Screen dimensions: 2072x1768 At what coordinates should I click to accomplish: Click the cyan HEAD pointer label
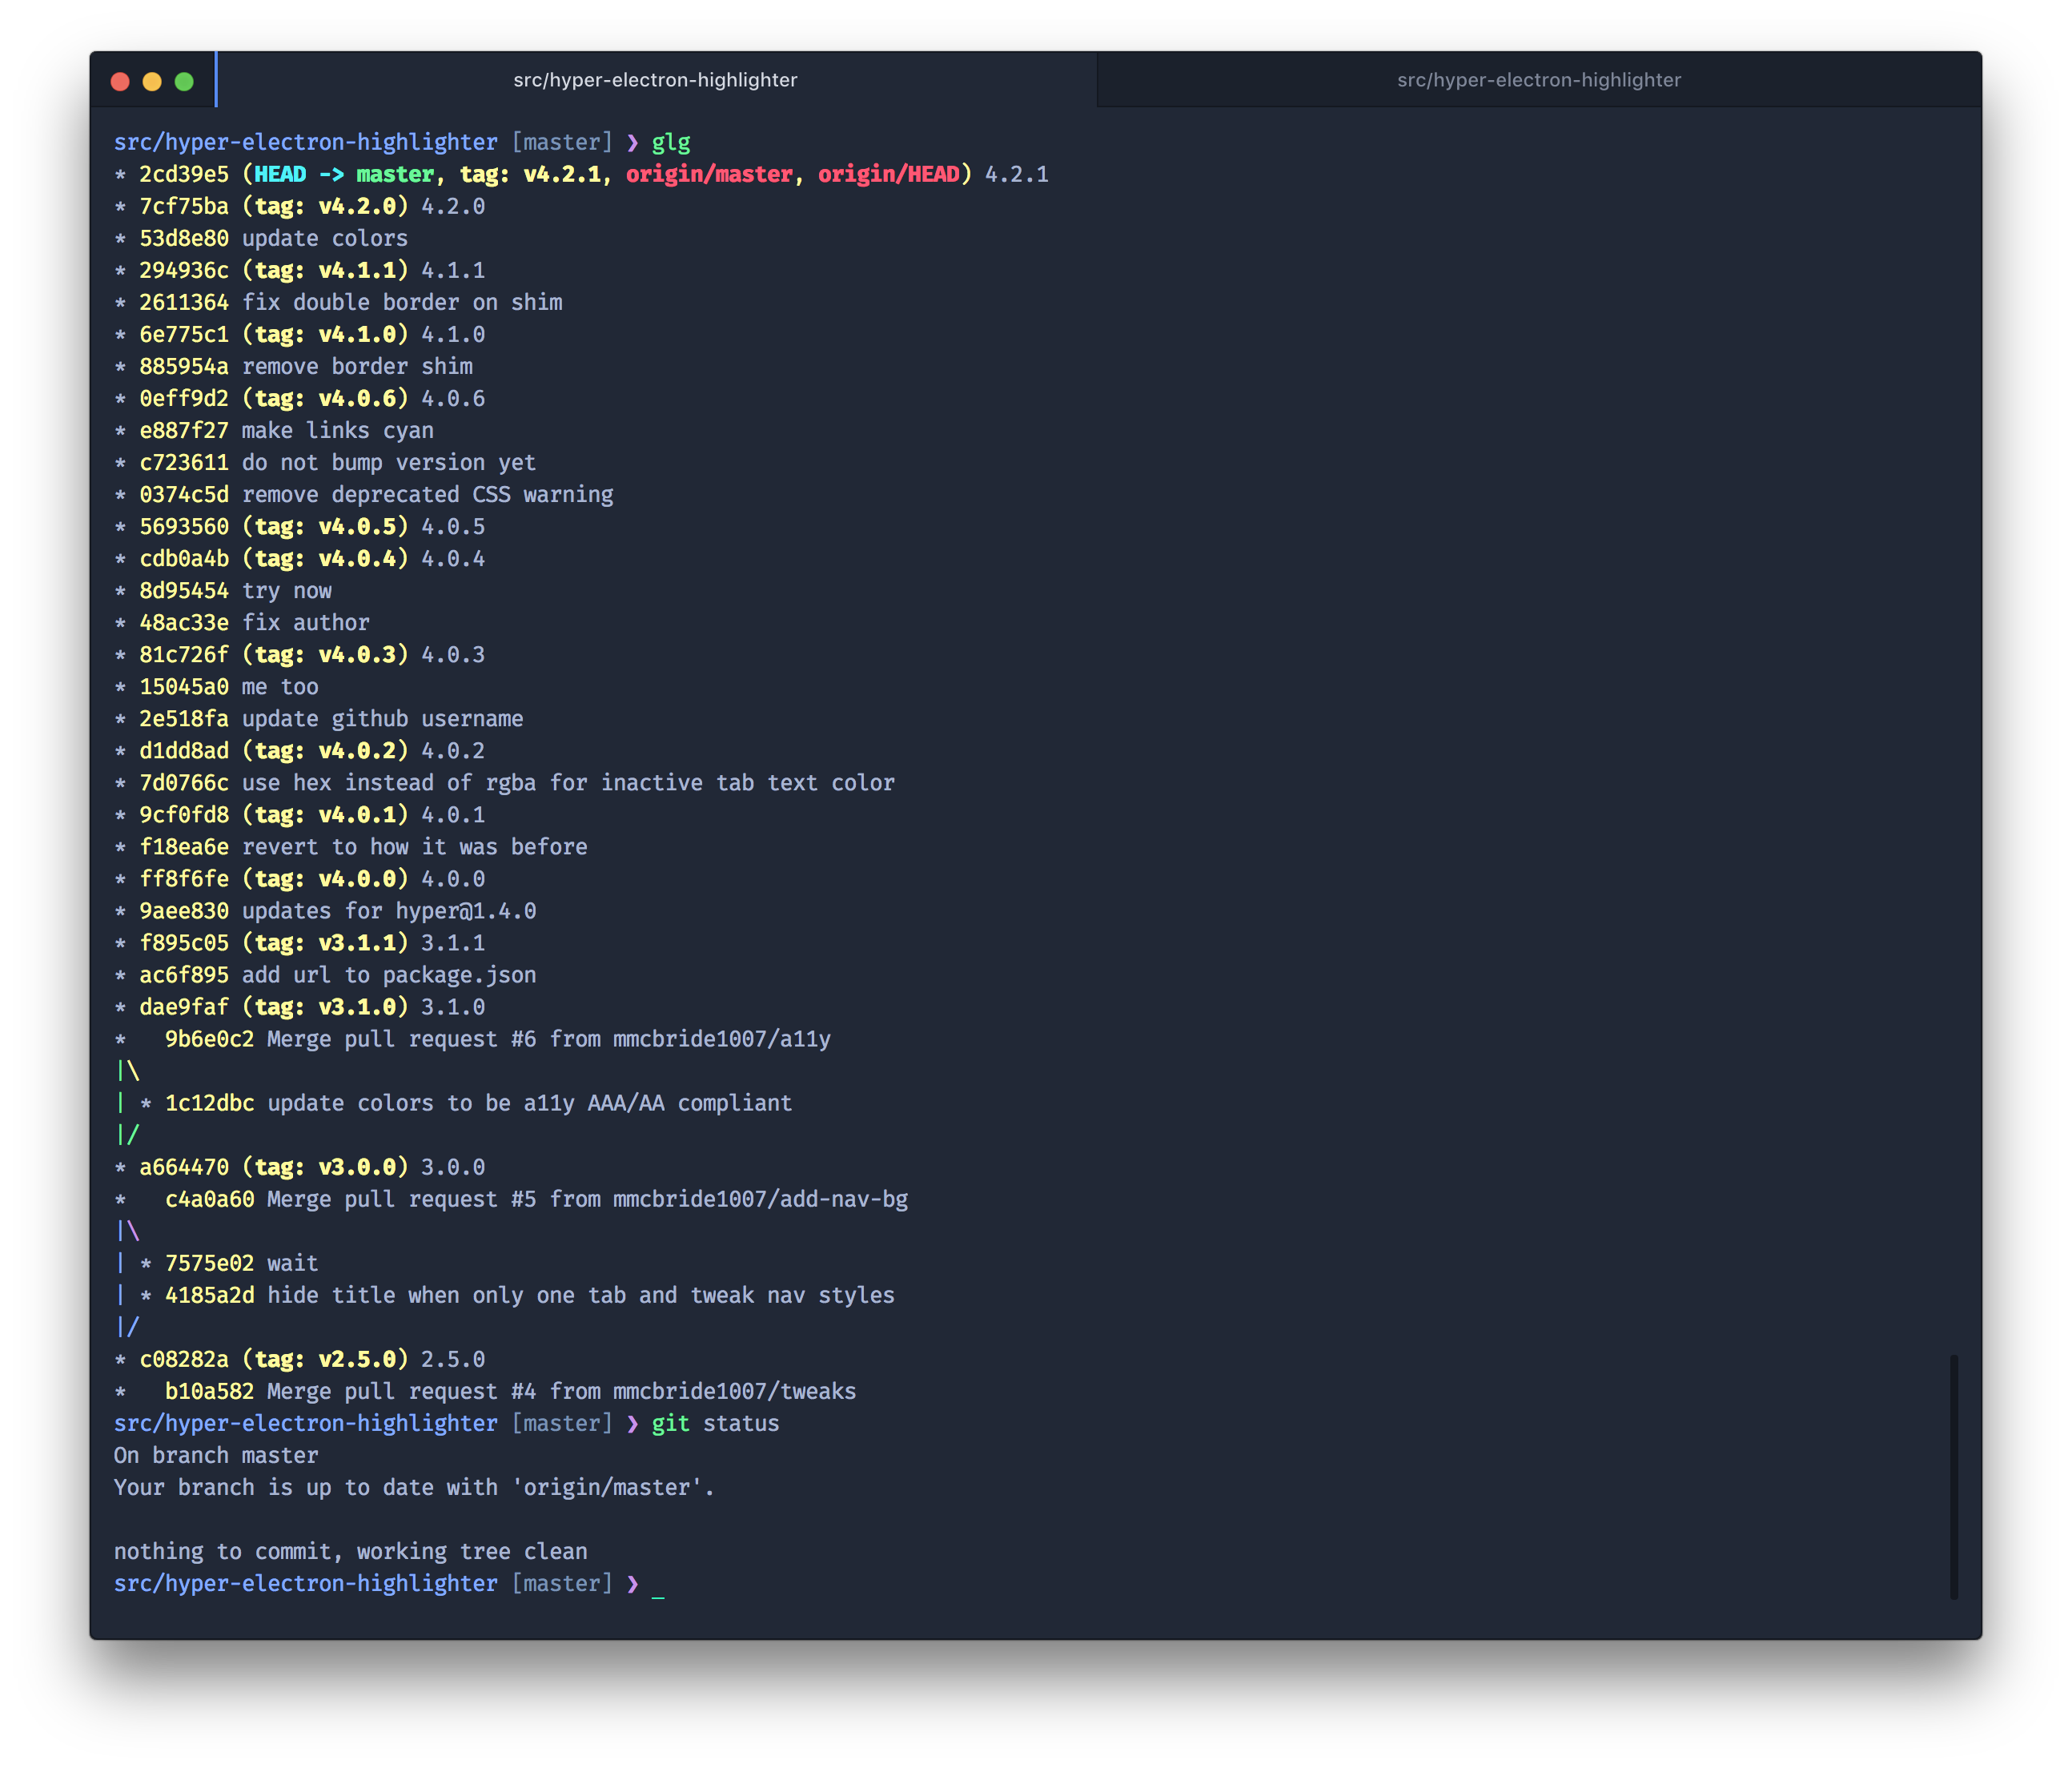tap(280, 174)
